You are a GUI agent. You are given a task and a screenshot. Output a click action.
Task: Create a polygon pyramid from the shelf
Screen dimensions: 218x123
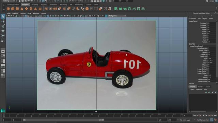tap(35, 9)
